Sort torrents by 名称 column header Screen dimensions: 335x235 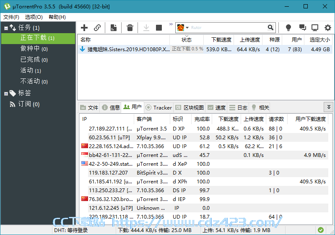point(124,40)
